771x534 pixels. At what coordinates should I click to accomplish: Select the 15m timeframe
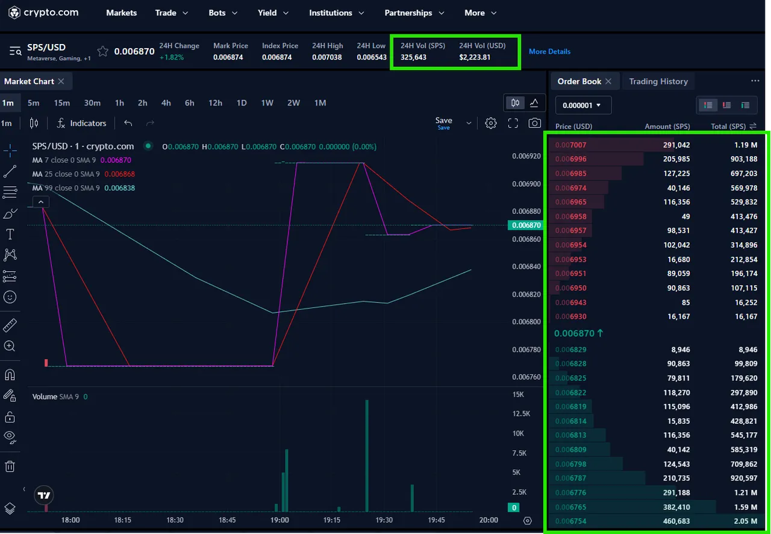61,103
